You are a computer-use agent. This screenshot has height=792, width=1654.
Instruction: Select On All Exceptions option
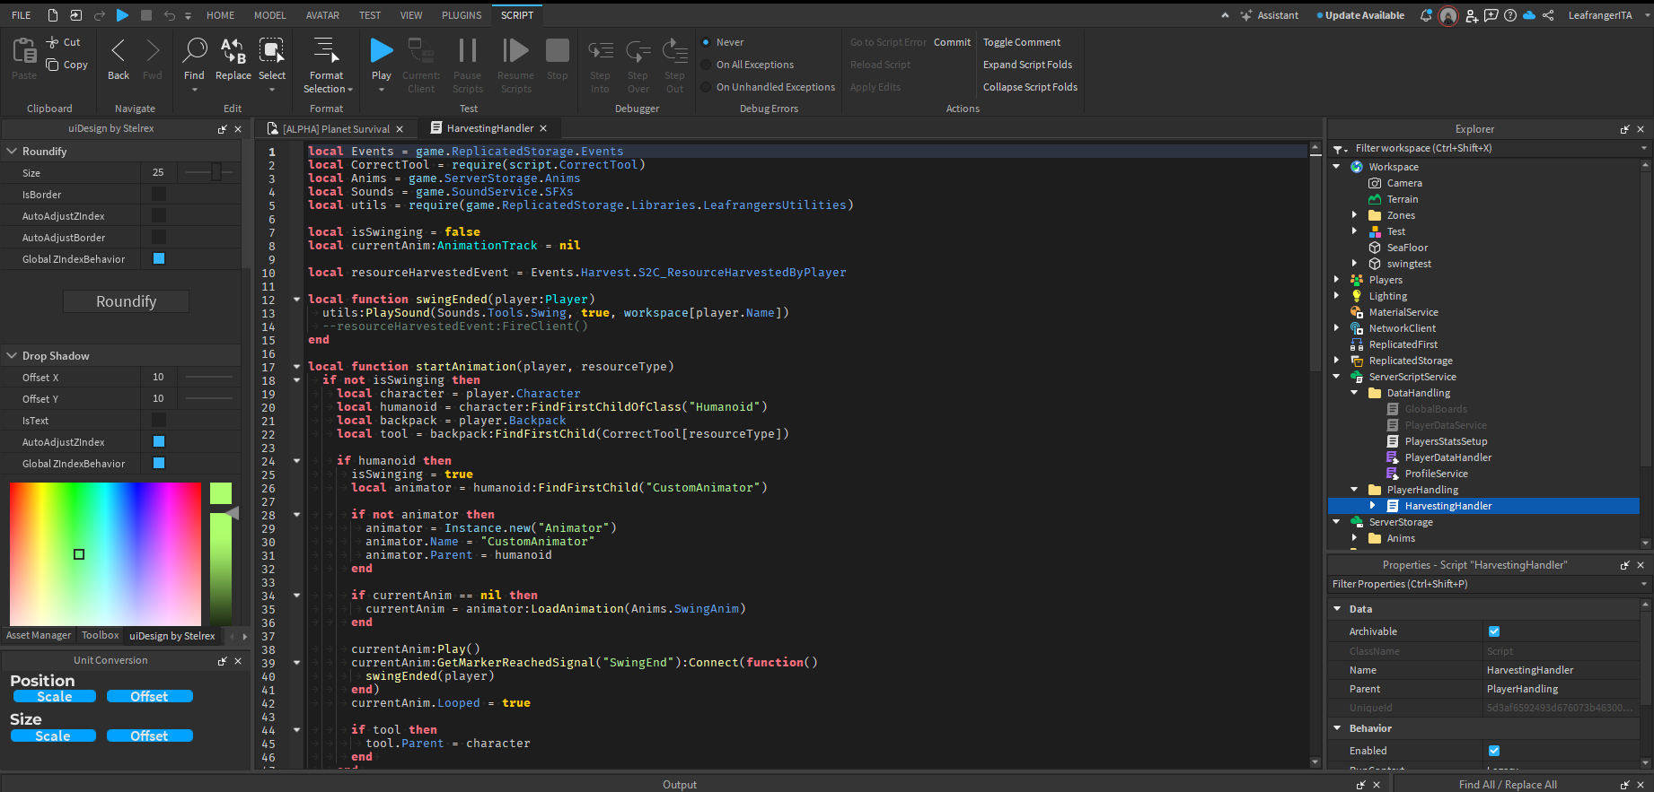click(x=707, y=65)
